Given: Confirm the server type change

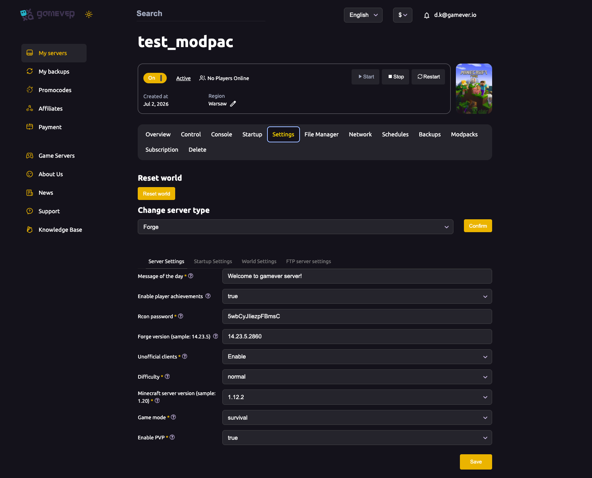Looking at the screenshot, I should click(x=478, y=226).
